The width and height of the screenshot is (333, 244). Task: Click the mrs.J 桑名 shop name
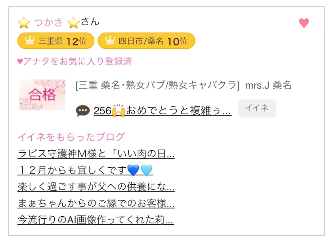click(x=268, y=85)
